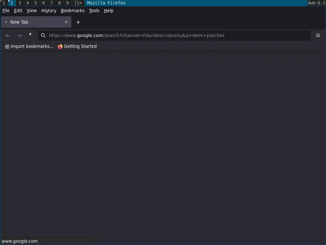
Task: Switch to dwm tag 9
Action: [67, 3]
